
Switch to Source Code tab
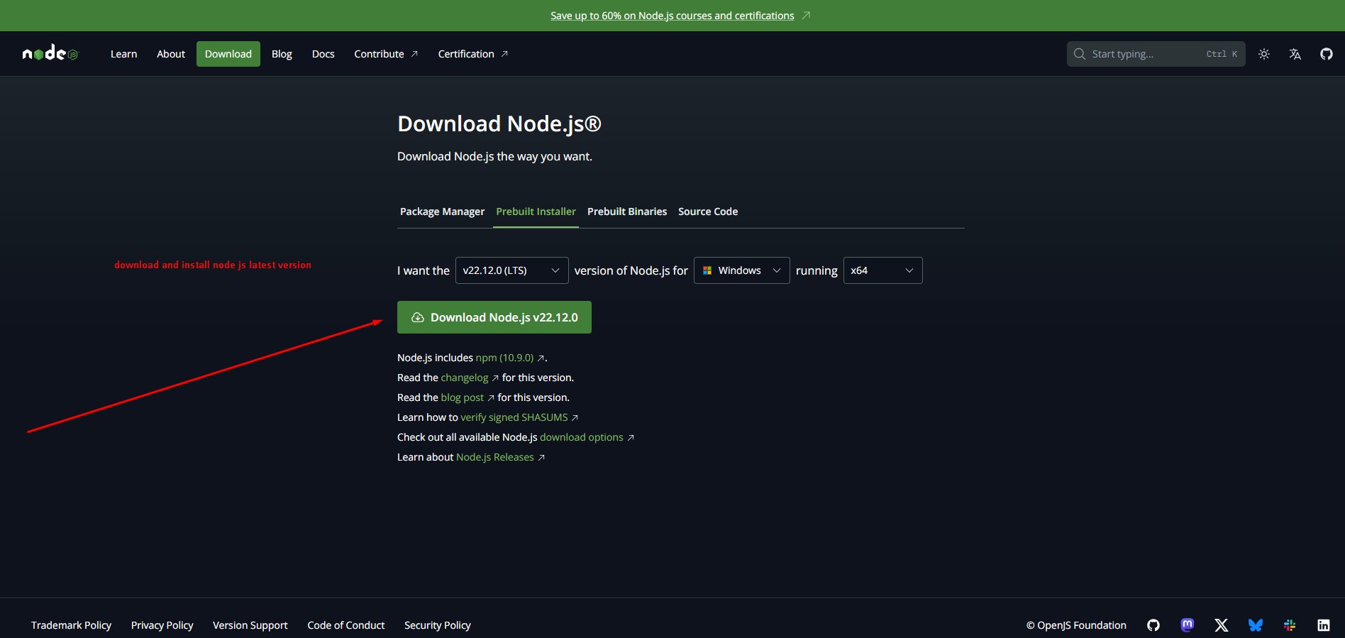pyautogui.click(x=708, y=211)
